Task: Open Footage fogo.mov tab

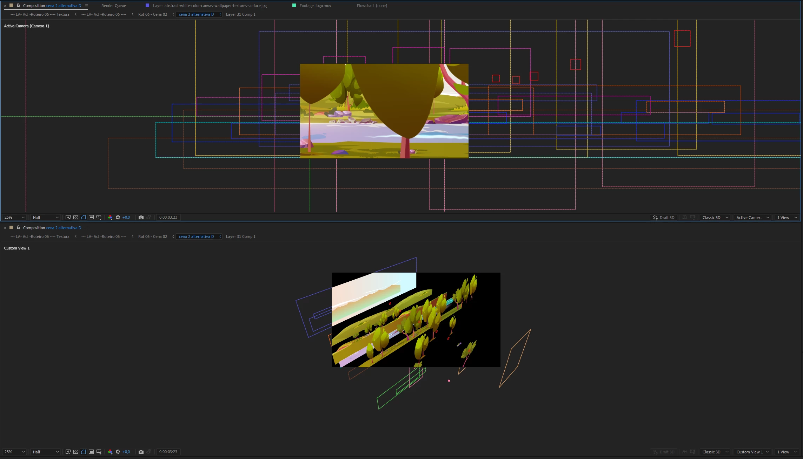Action: coord(315,6)
